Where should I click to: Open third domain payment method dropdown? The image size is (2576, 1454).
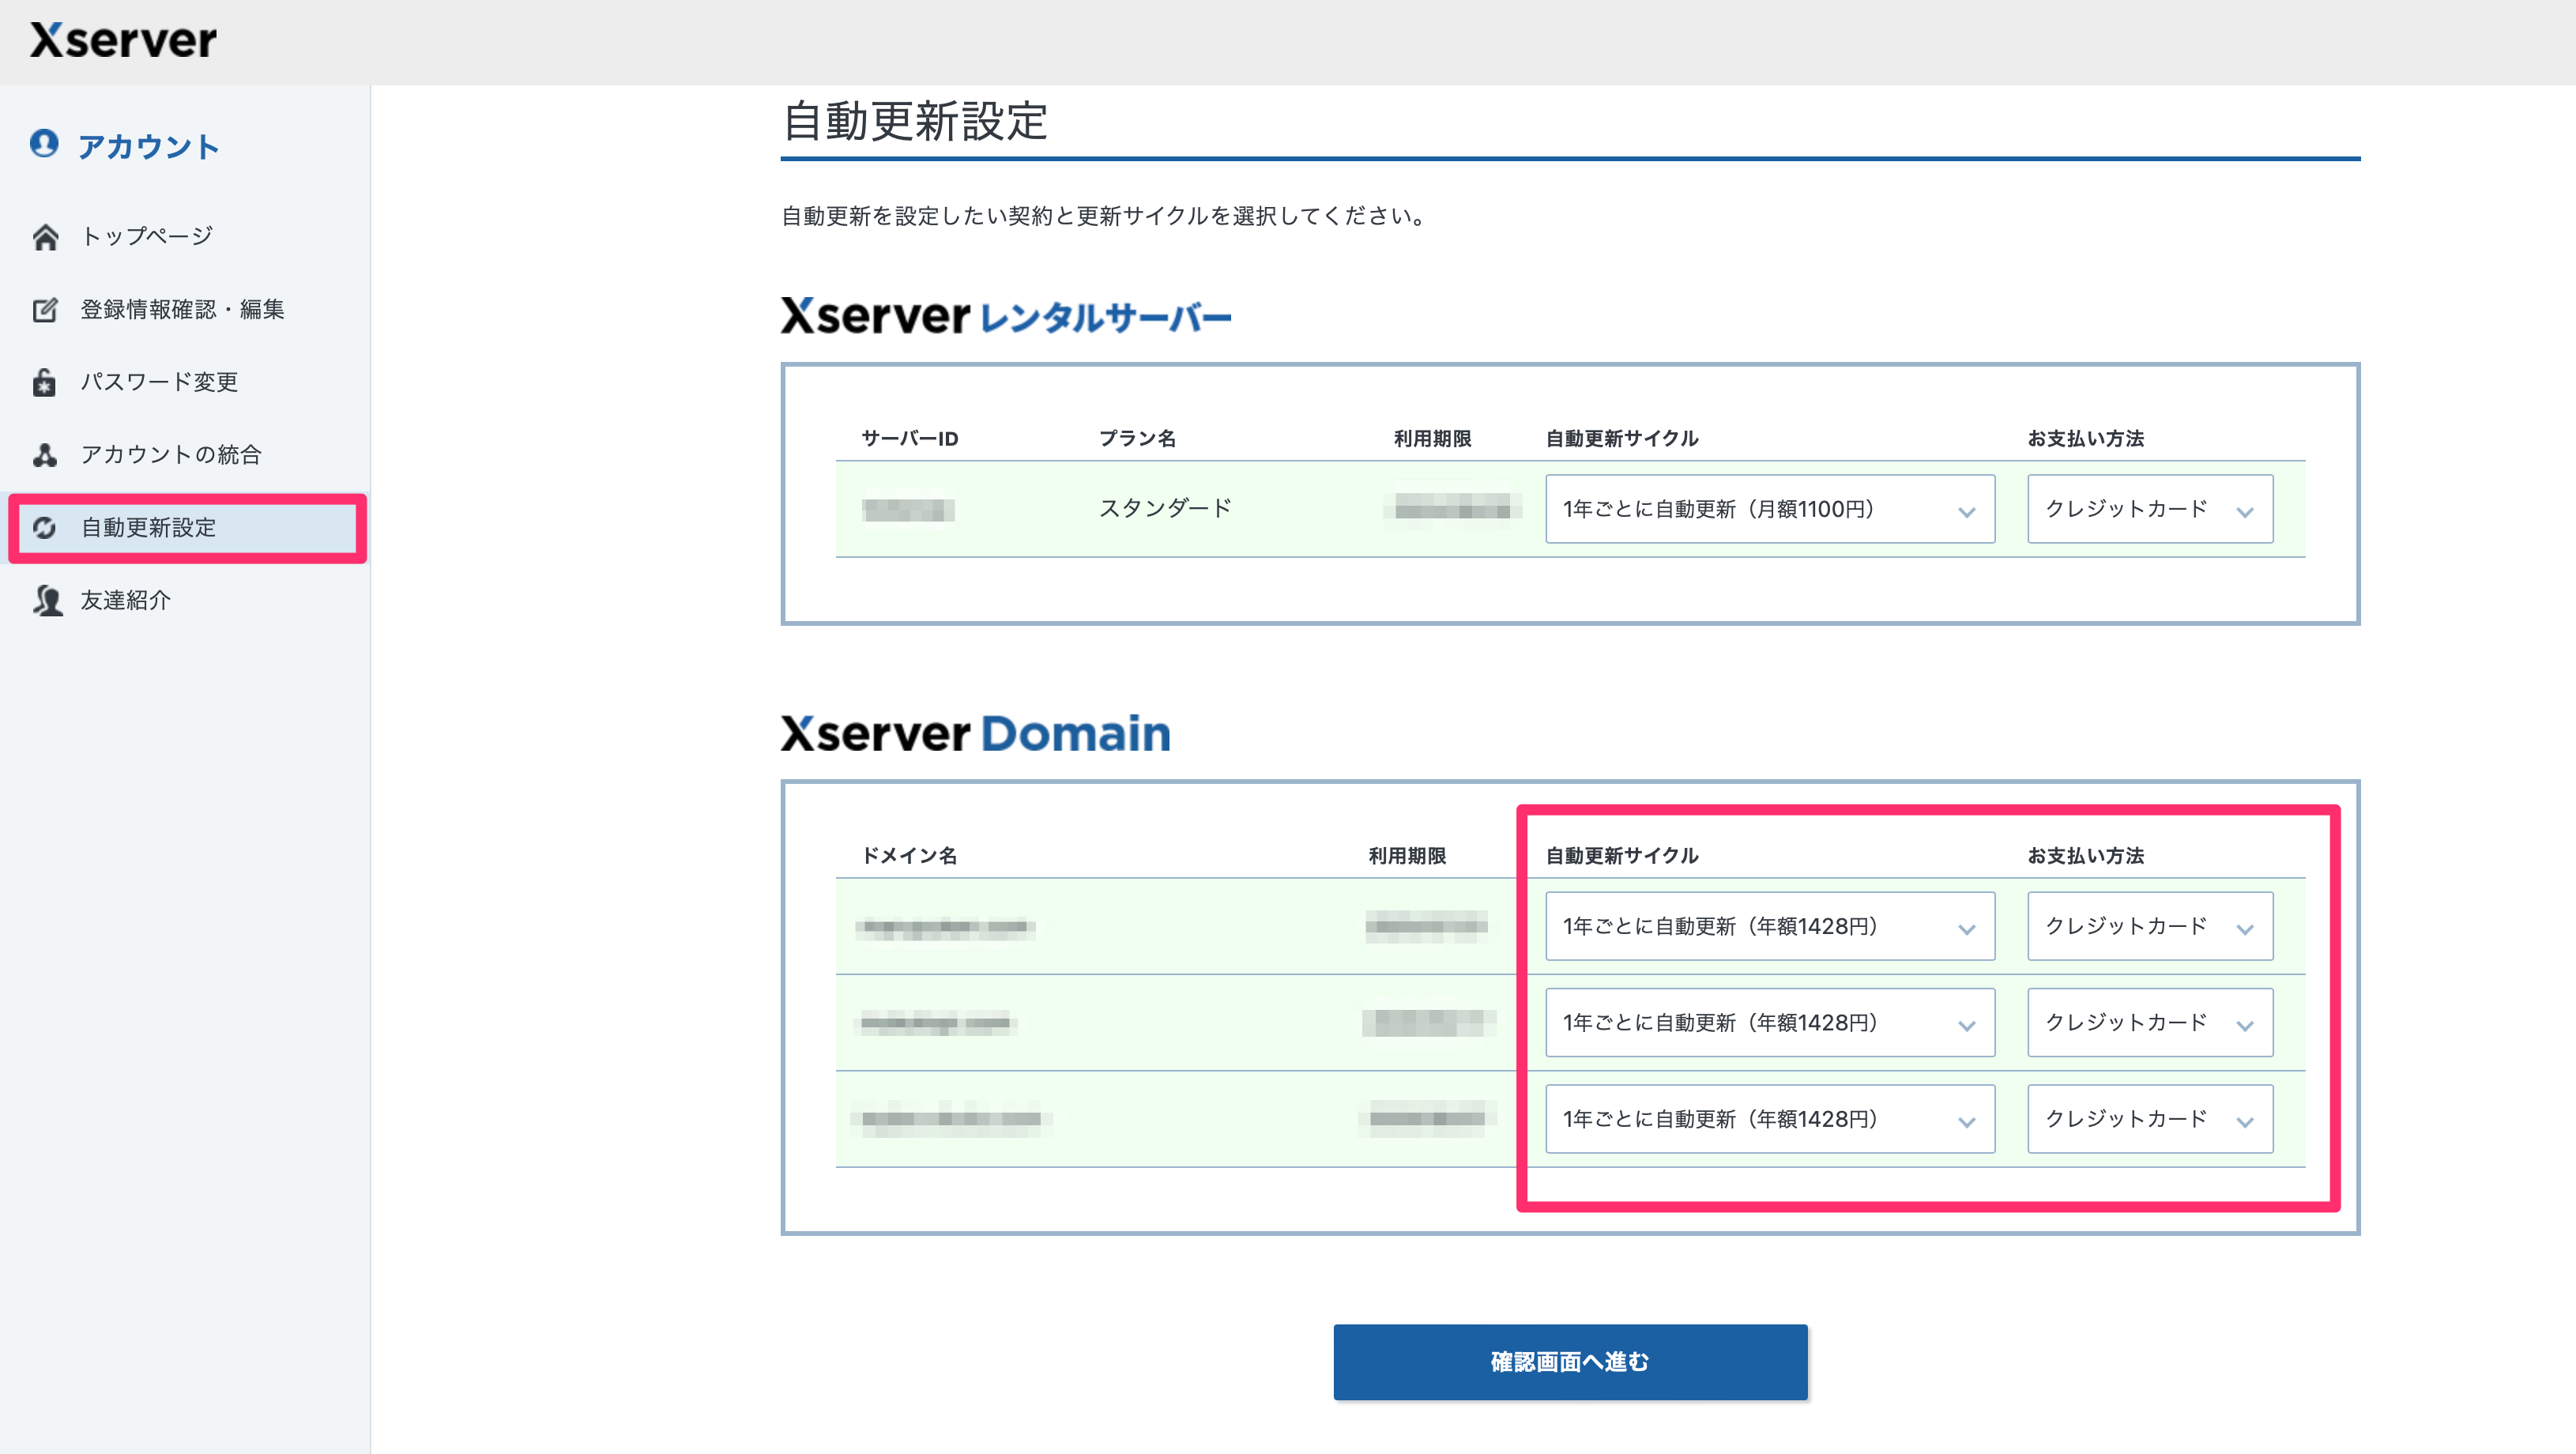[x=2149, y=1119]
